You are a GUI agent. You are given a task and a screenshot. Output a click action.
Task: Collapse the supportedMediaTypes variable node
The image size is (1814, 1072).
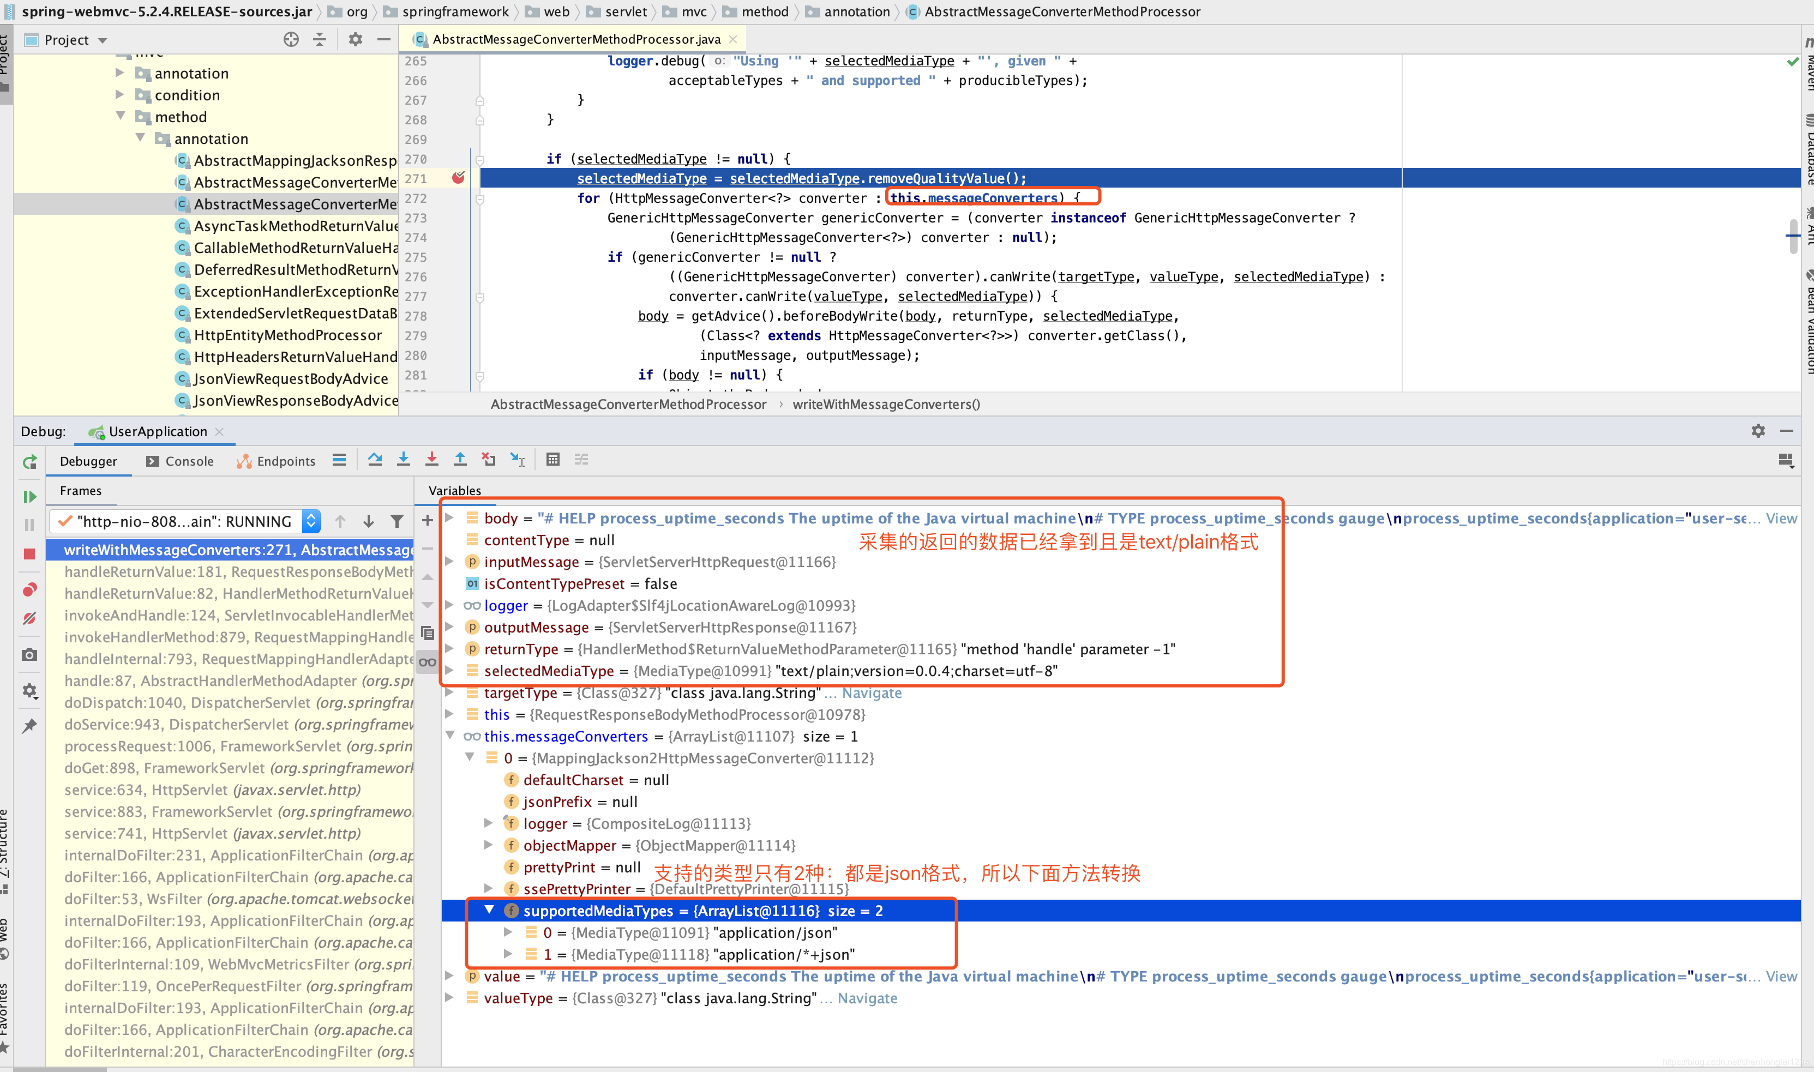point(489,910)
